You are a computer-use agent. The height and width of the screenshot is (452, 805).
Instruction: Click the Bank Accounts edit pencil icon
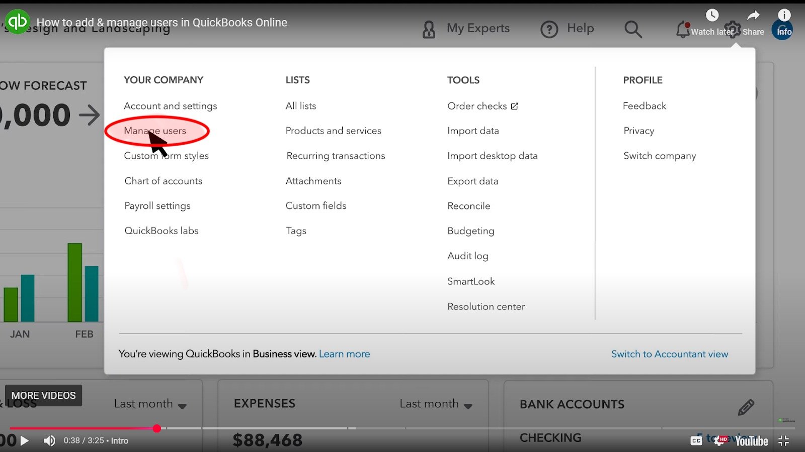pos(746,407)
